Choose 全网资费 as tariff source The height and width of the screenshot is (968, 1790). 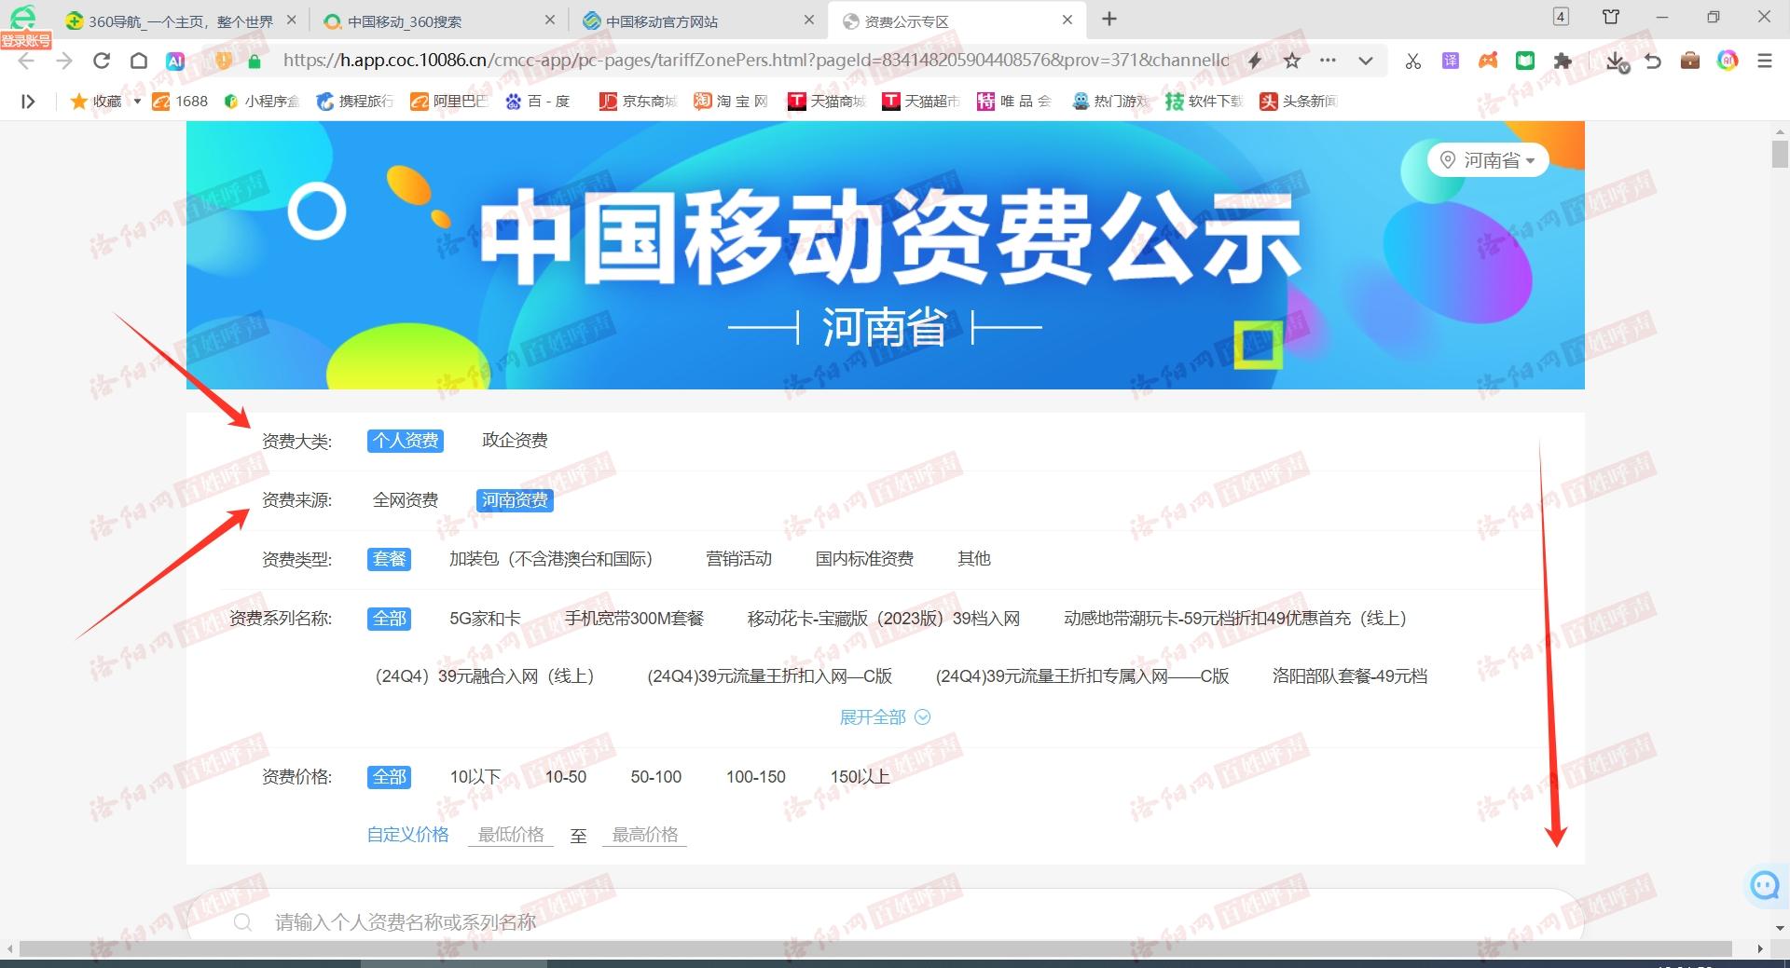click(x=406, y=500)
